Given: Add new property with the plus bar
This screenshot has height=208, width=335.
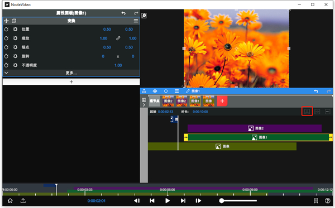Looking at the screenshot, I should click(71, 82).
